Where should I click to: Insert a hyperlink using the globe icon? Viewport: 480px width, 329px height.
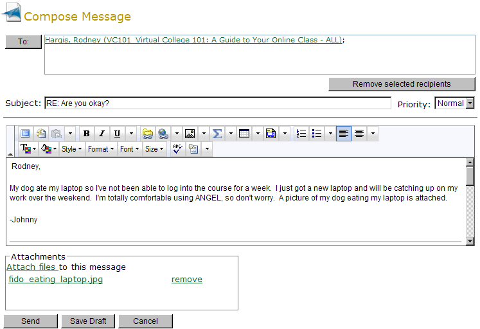163,134
